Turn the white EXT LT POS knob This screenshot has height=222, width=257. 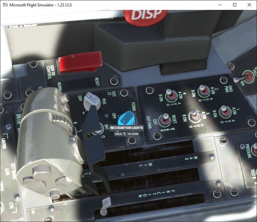pyautogui.click(x=92, y=101)
